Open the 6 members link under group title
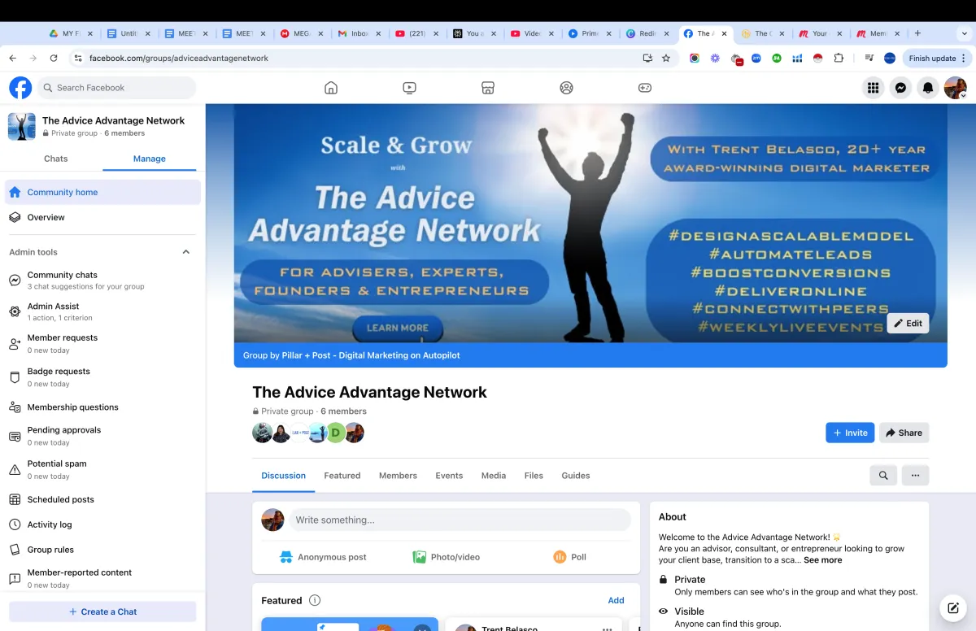Viewport: 976px width, 631px height. tap(343, 411)
